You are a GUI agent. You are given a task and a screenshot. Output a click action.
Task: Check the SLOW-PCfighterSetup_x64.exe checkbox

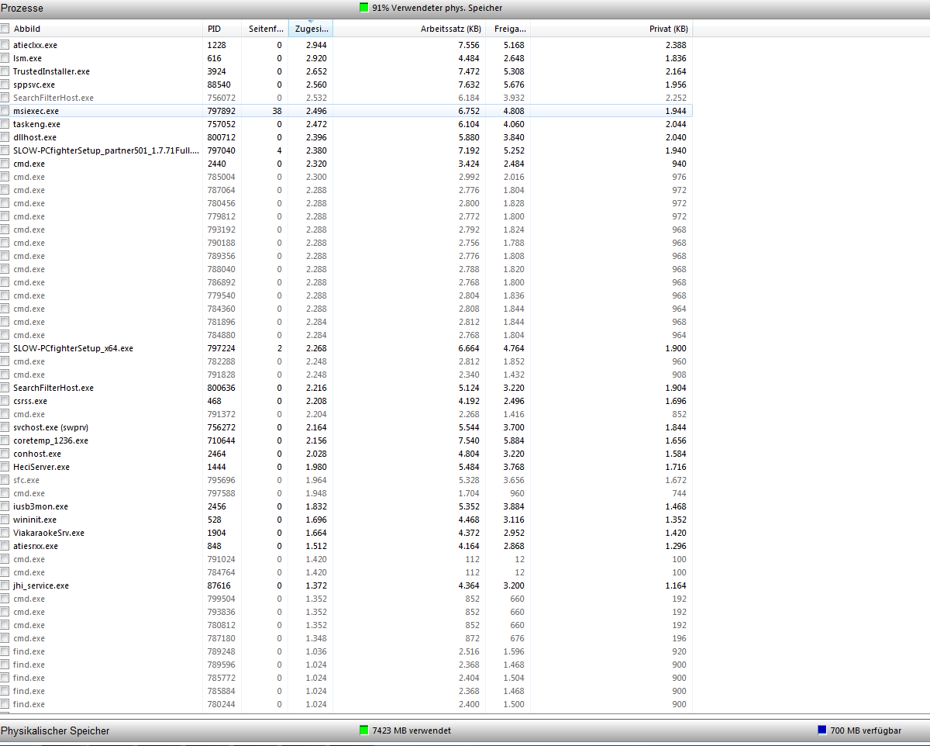[x=5, y=348]
